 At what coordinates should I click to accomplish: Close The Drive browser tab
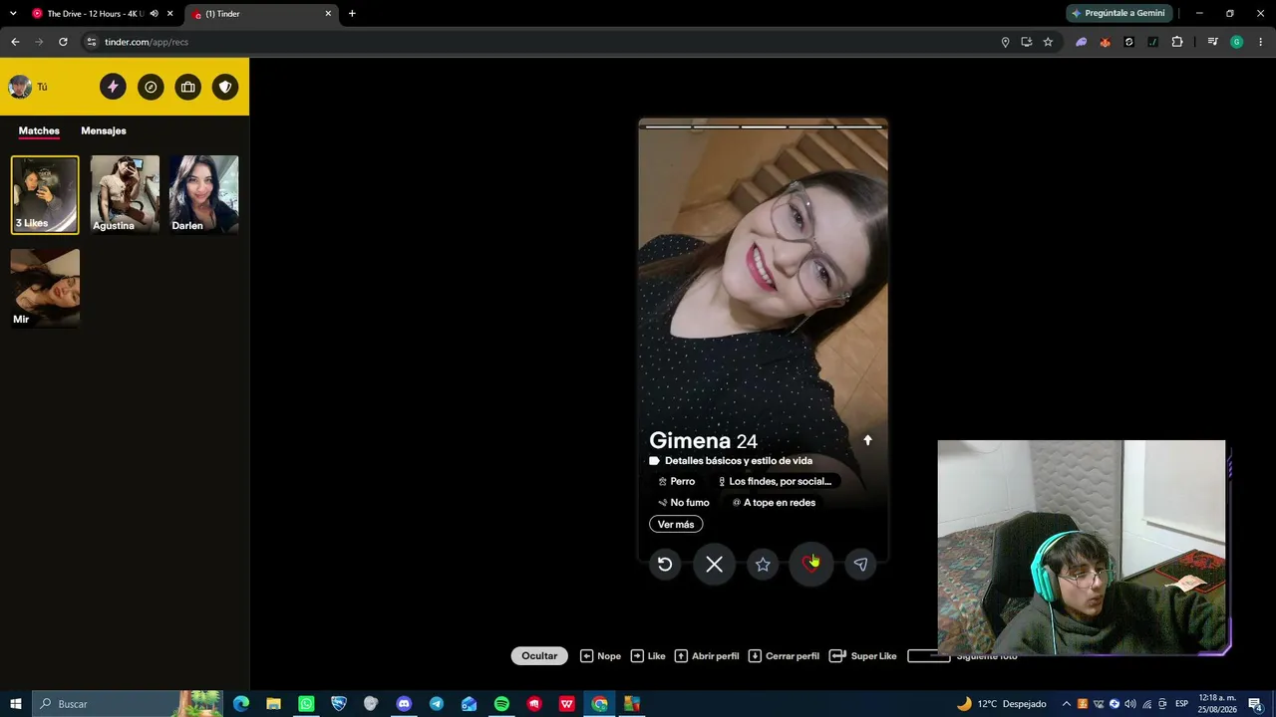[x=170, y=14]
